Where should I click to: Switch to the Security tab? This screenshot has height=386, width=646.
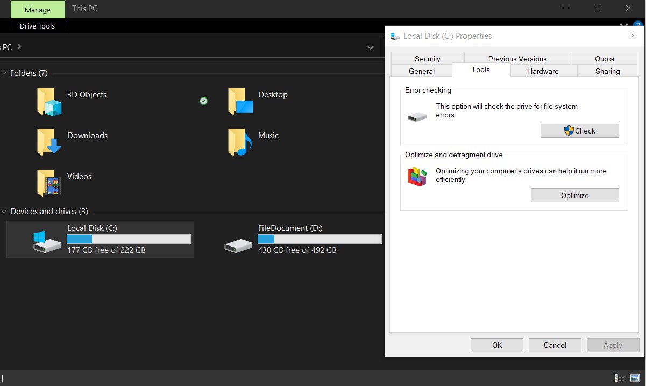pyautogui.click(x=428, y=59)
